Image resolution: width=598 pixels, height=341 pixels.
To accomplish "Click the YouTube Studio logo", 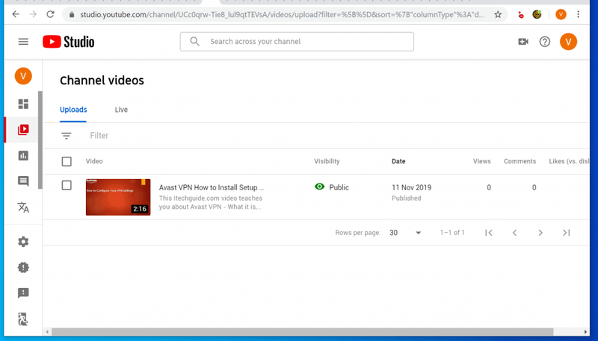I will tap(69, 42).
